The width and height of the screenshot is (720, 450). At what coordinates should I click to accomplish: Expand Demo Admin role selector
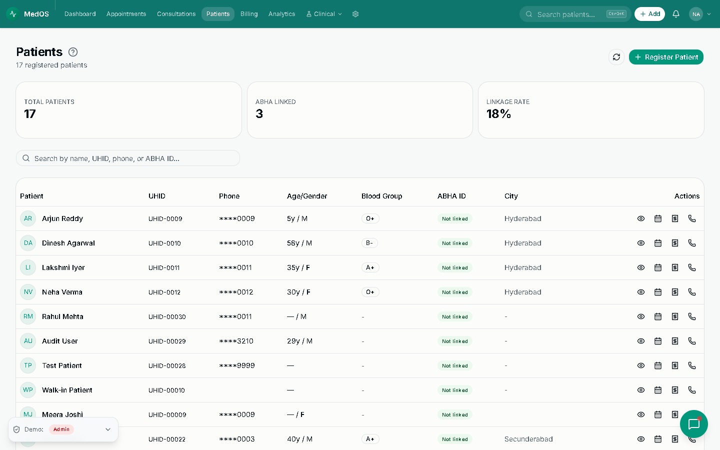pyautogui.click(x=63, y=429)
